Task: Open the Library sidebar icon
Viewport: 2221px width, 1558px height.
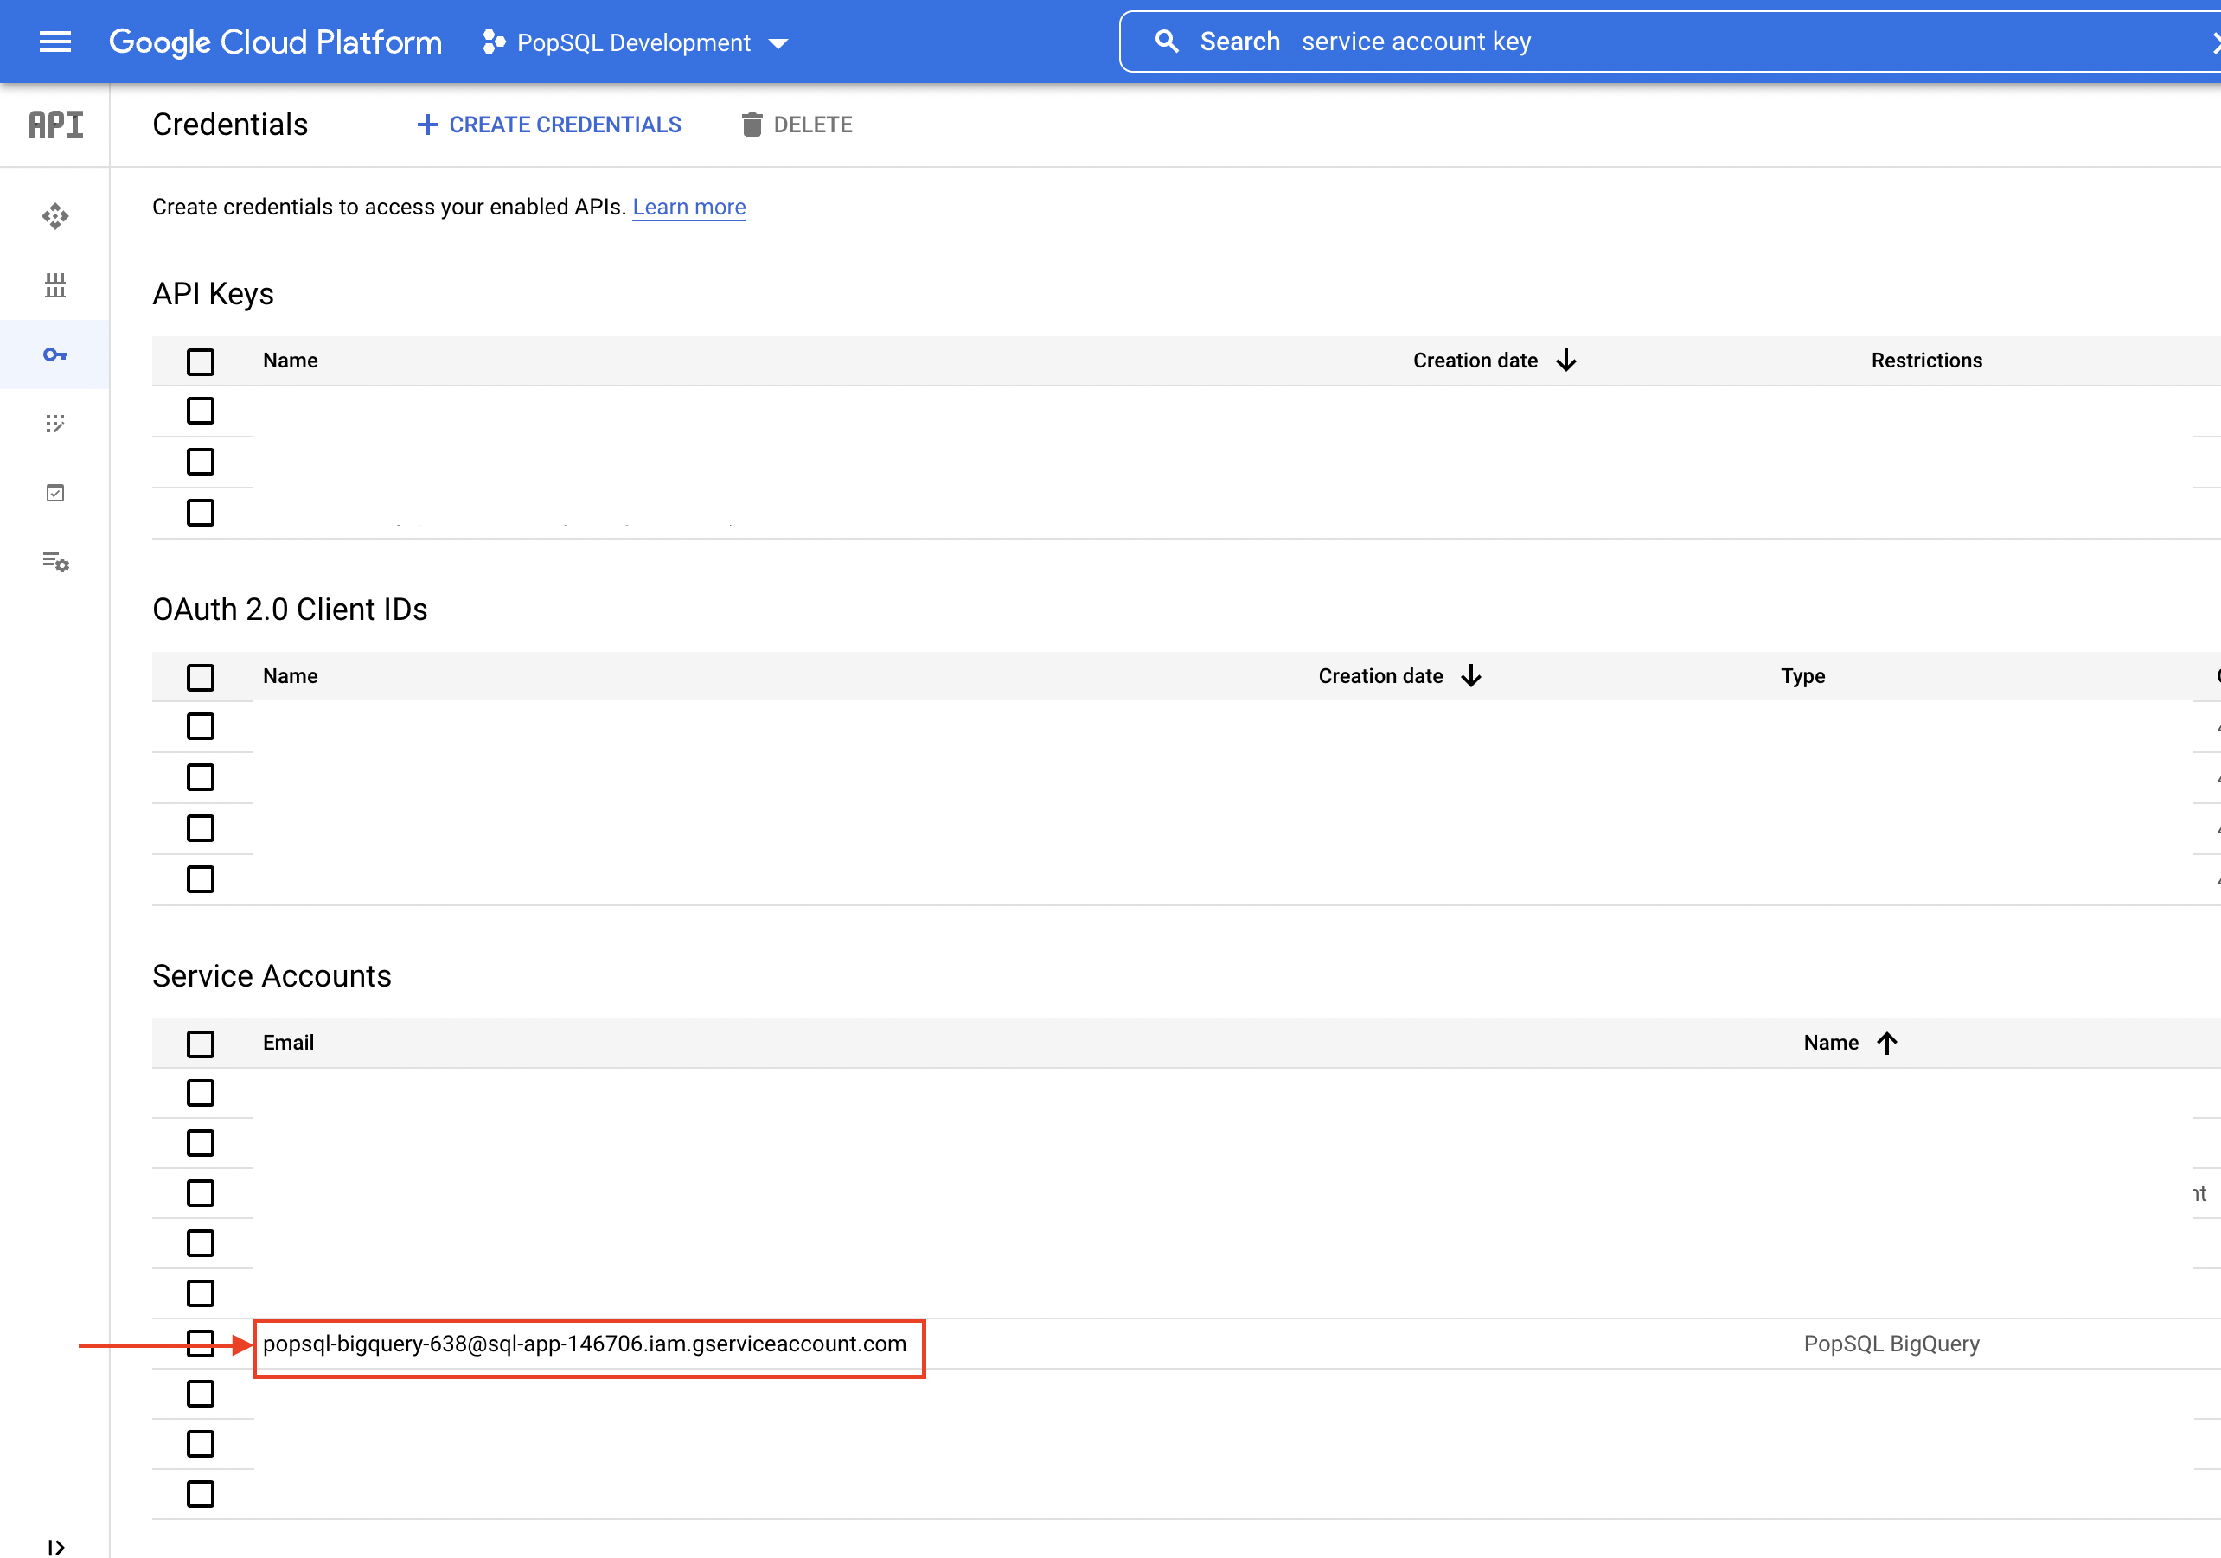Action: pos(55,285)
